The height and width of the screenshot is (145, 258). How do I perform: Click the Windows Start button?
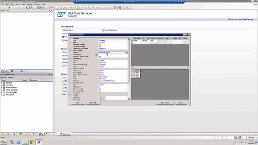[4, 142]
